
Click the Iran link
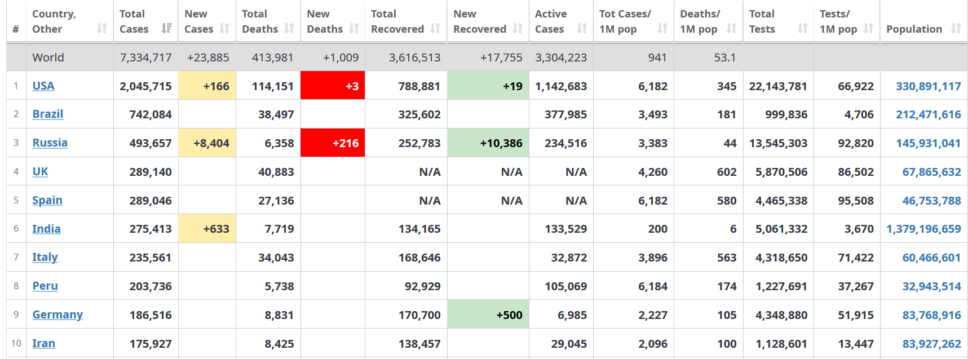tap(43, 343)
